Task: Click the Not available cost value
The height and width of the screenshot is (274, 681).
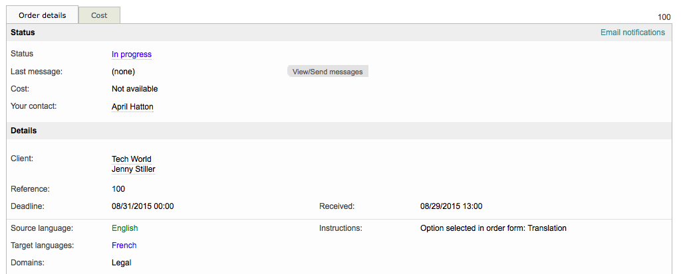Action: pyautogui.click(x=135, y=89)
